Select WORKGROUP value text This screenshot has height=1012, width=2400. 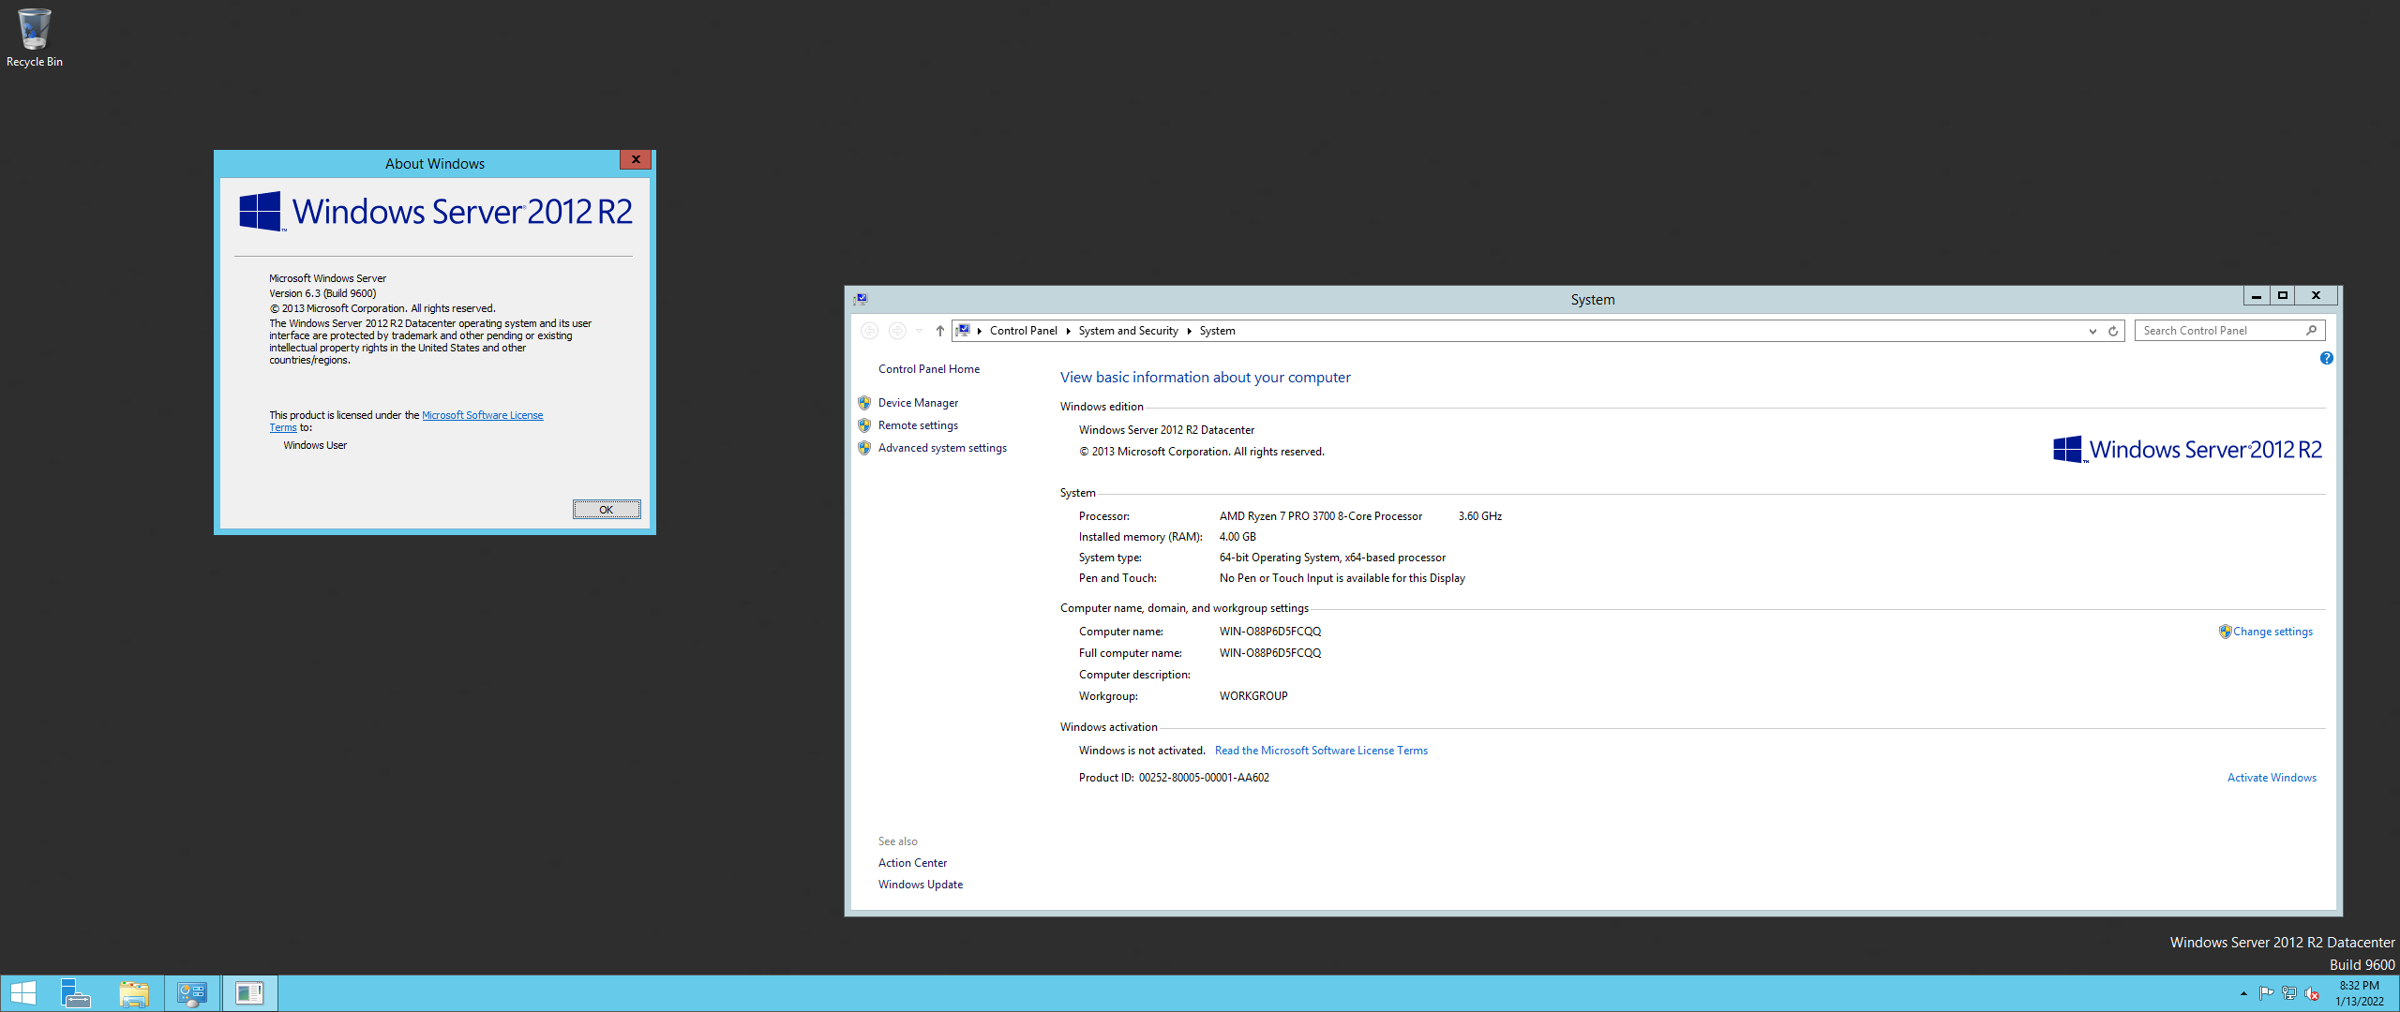tap(1253, 696)
